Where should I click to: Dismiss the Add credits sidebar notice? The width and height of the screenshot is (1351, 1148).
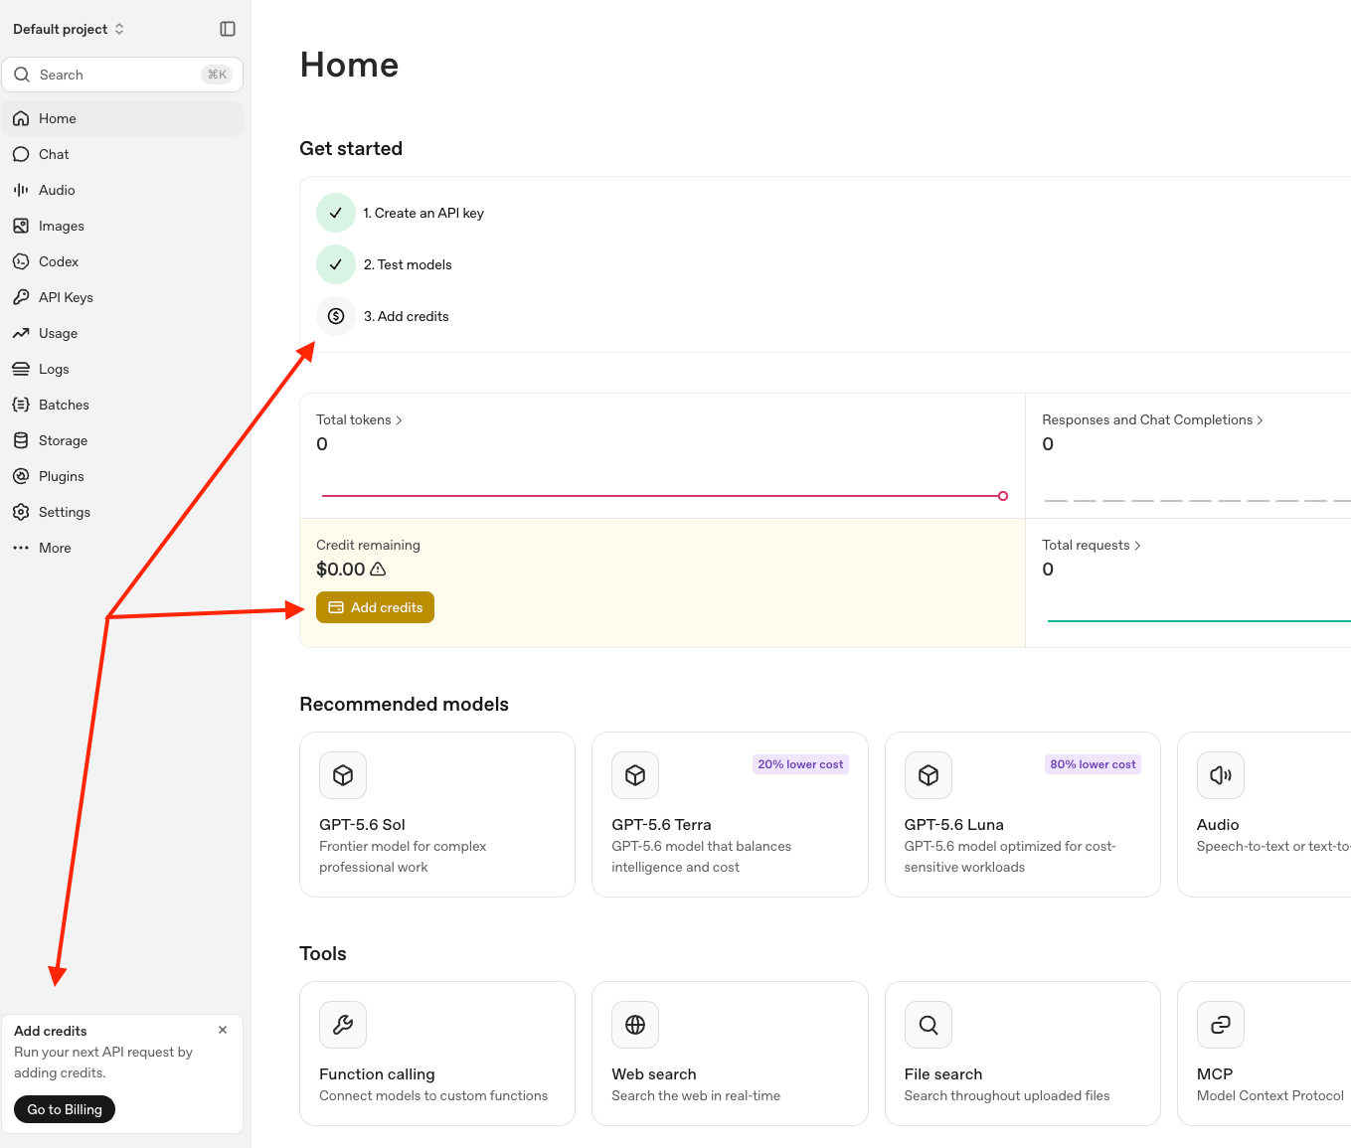[223, 1030]
